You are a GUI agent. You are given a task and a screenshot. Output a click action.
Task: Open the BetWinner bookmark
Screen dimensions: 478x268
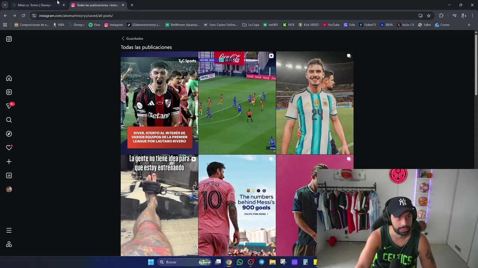click(x=182, y=25)
